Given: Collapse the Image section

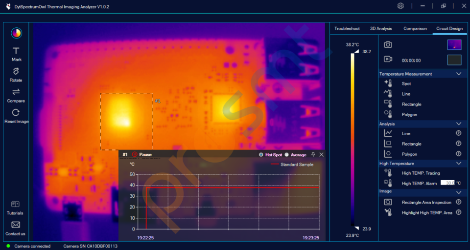Looking at the screenshot, I should [459, 191].
